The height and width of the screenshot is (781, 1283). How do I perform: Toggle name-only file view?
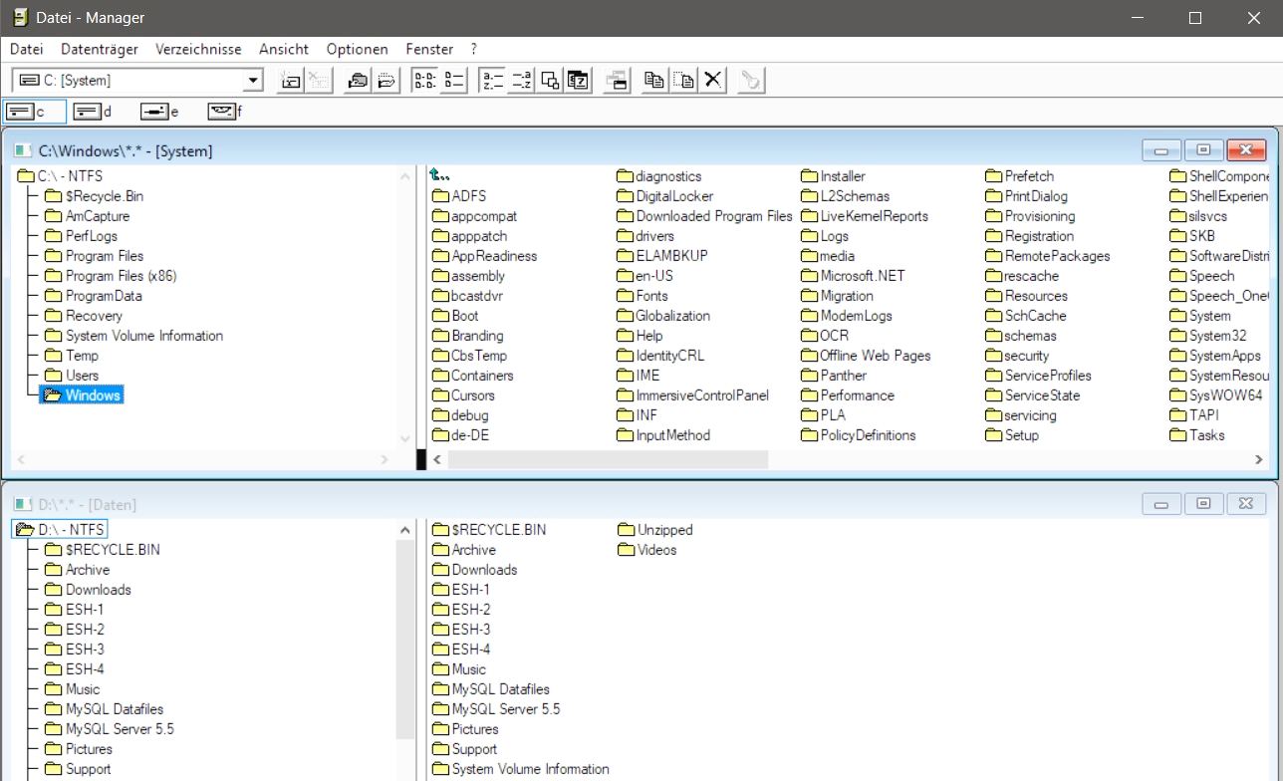tap(425, 81)
